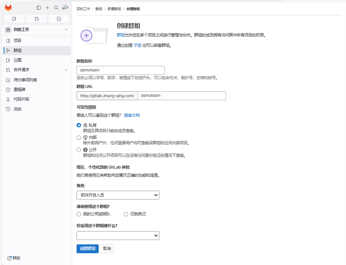The height and width of the screenshot is (265, 346).
Task: Open 动态 in sidebar
Action: pos(37,109)
